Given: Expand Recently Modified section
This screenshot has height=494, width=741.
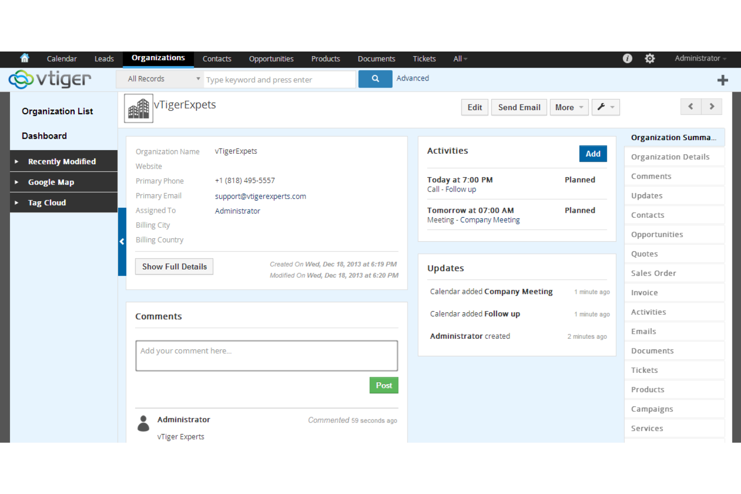Looking at the screenshot, I should [x=64, y=161].
